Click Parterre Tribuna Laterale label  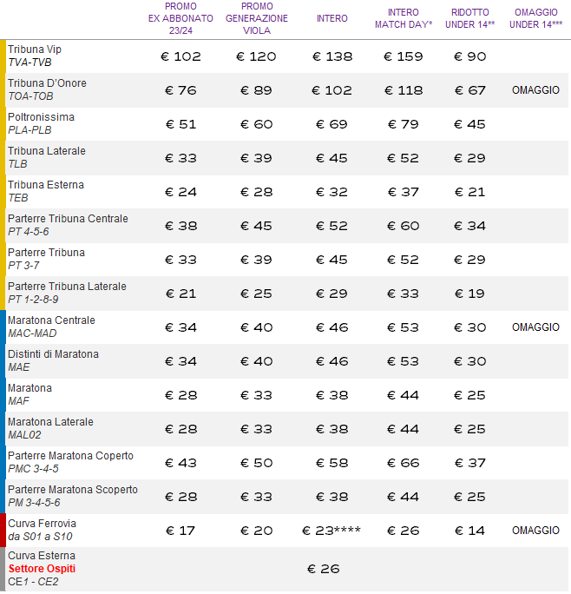[67, 287]
